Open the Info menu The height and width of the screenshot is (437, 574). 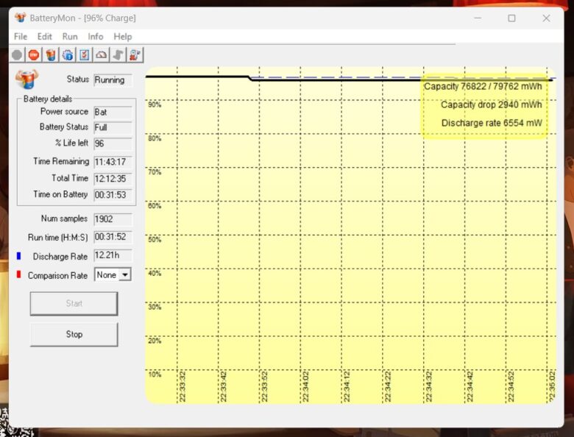[96, 36]
